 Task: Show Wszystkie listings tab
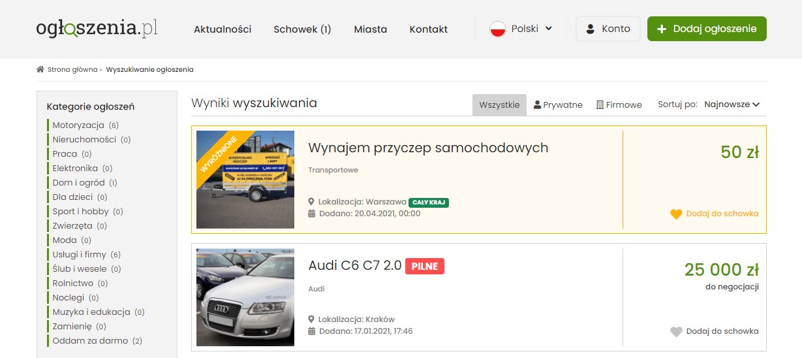[499, 105]
